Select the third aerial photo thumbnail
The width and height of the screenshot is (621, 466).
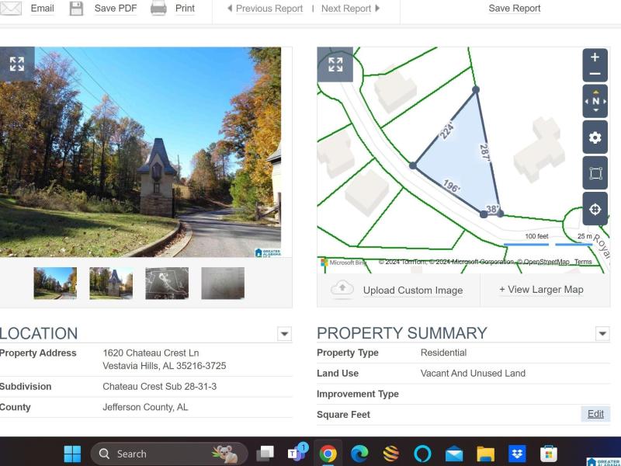click(167, 283)
